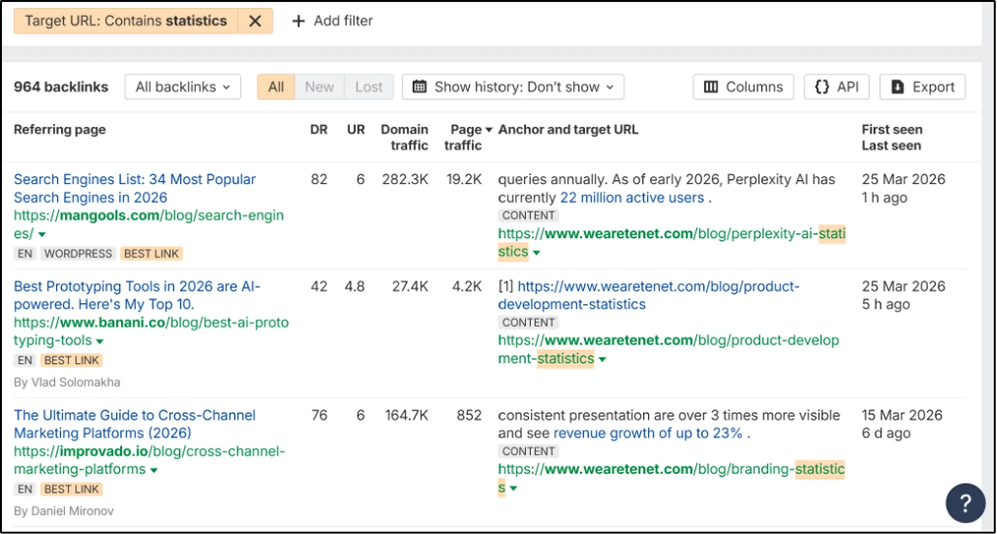Expand the mangools.com URL dropdown arrow
The image size is (997, 534).
tap(42, 235)
